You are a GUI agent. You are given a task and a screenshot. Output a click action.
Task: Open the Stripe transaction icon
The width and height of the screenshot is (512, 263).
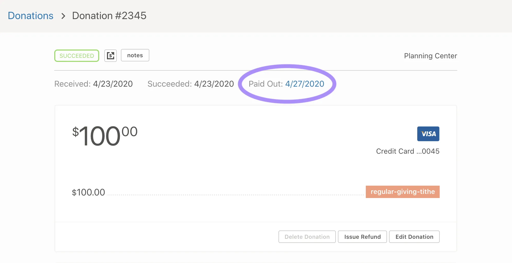pos(111,55)
